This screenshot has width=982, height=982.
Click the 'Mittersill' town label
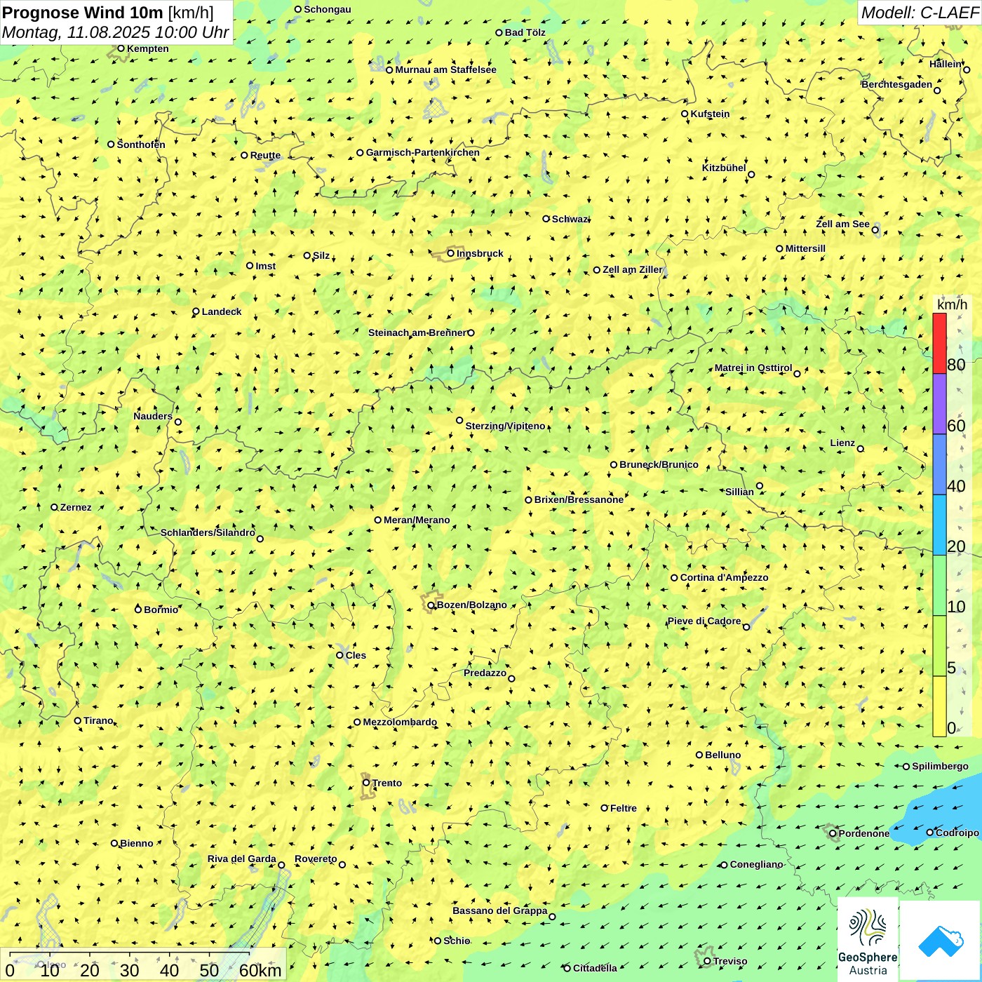click(805, 248)
